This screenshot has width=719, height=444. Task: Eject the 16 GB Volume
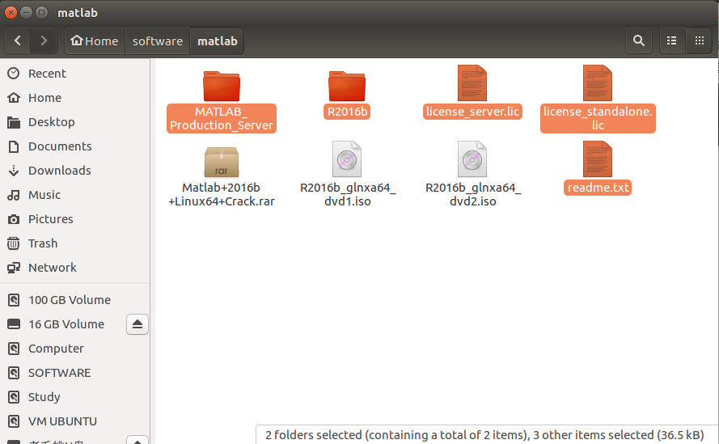tap(137, 324)
